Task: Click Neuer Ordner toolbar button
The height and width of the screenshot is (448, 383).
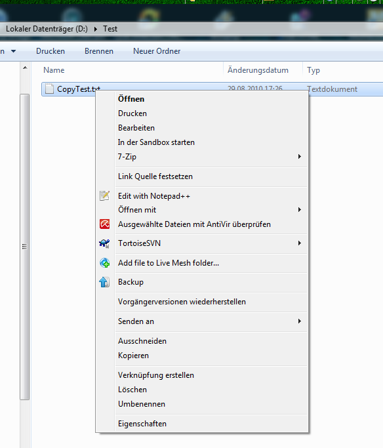Action: (157, 51)
